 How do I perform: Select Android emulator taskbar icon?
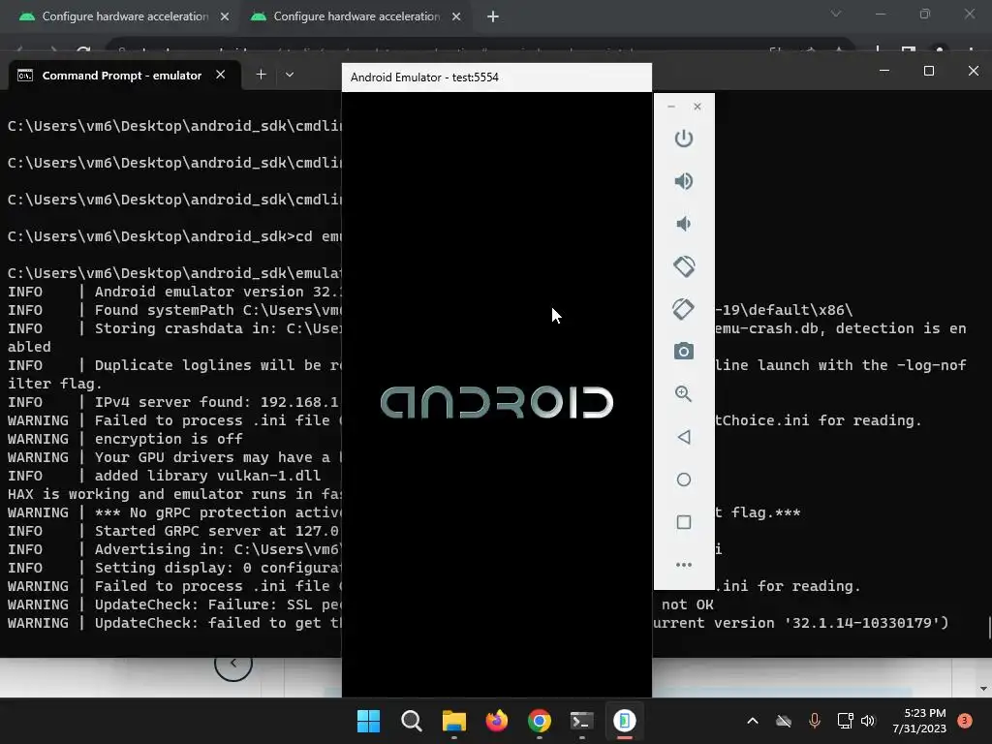point(625,721)
